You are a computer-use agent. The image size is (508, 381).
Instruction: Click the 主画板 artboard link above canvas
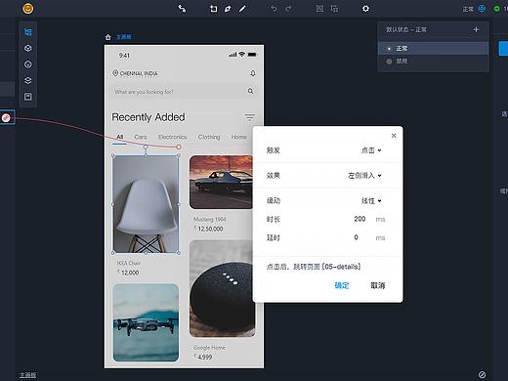[x=124, y=37]
